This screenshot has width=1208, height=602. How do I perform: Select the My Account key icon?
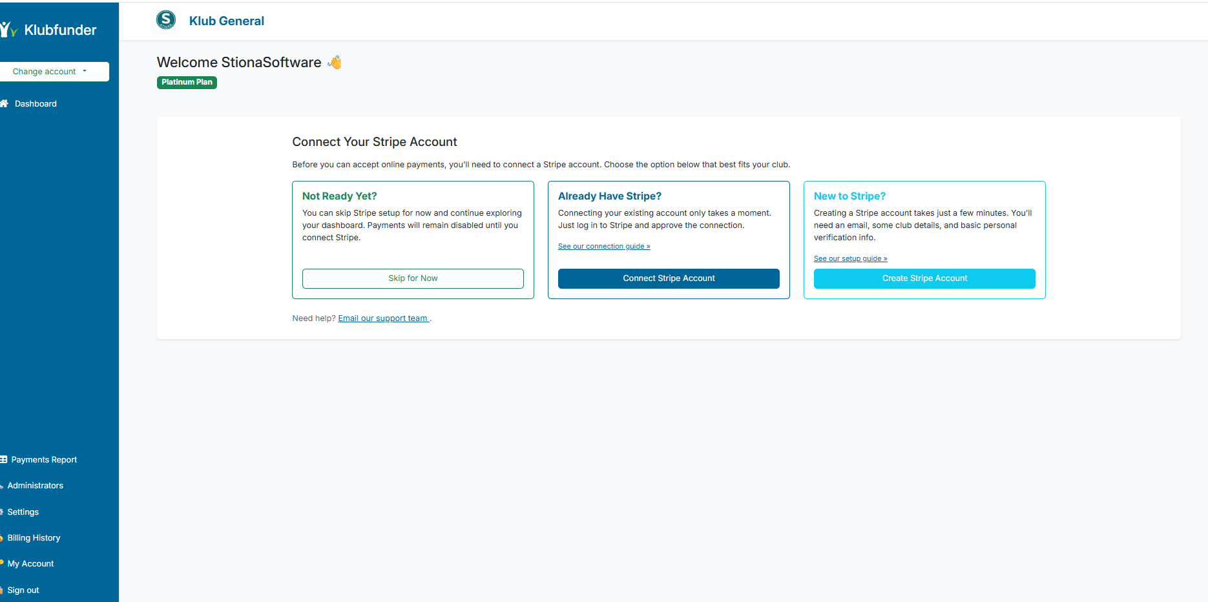click(3, 563)
